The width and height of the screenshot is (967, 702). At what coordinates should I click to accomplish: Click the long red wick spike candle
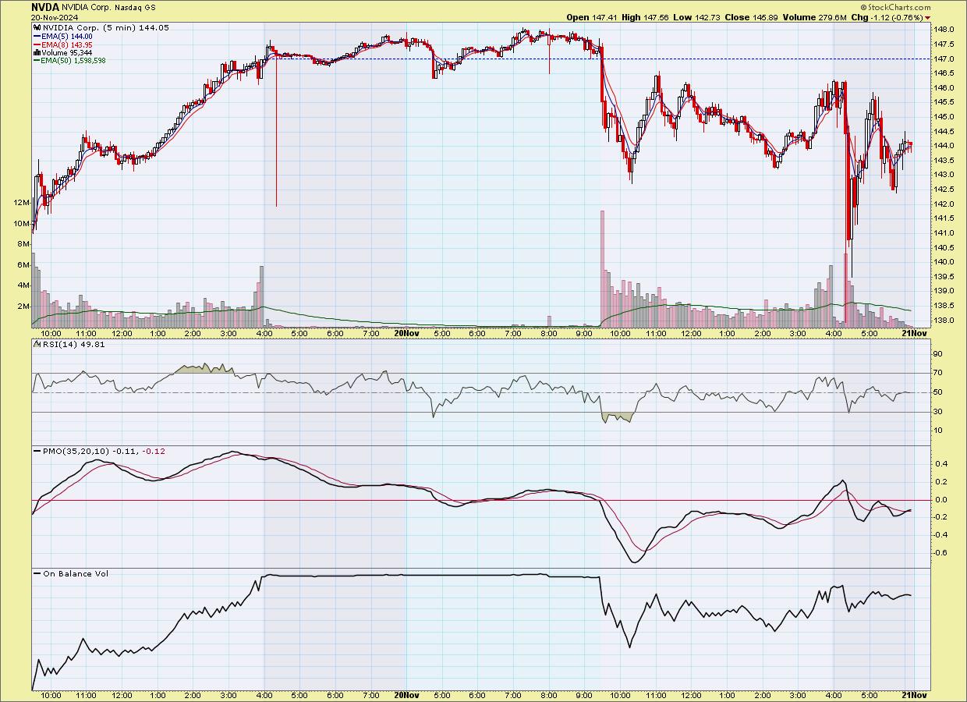(x=276, y=133)
